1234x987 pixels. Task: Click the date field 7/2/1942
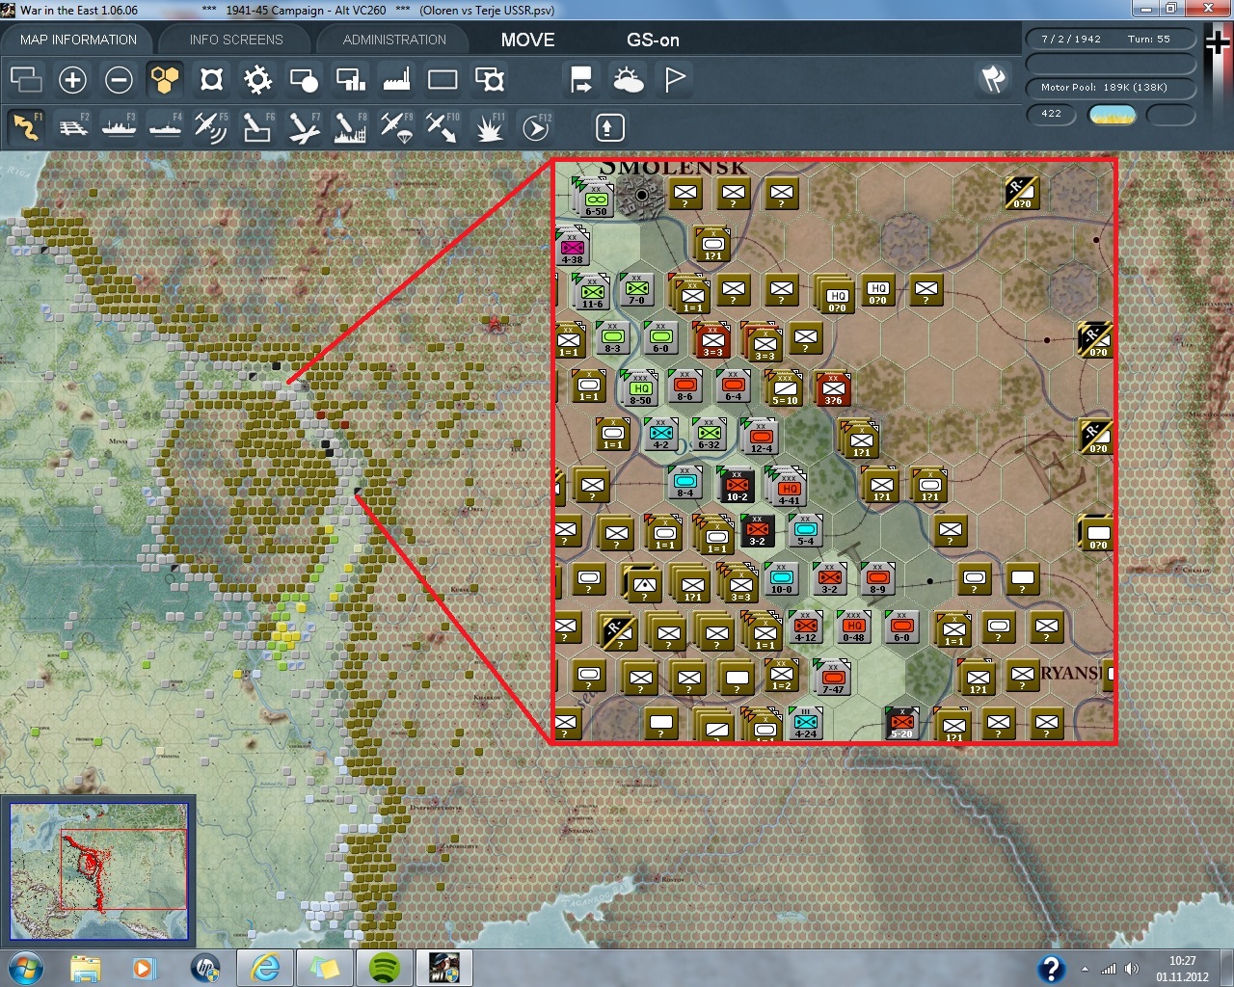(x=1071, y=40)
